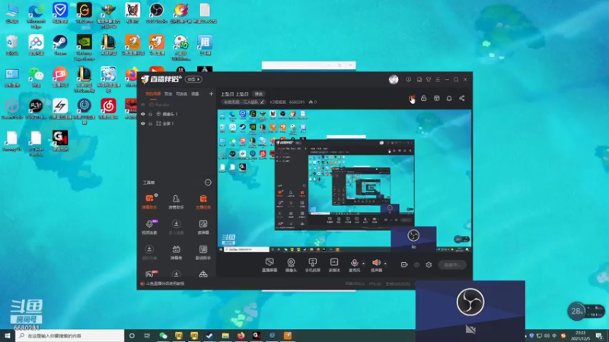Share the live room
Image resolution: width=609 pixels, height=342 pixels.
pyautogui.click(x=462, y=99)
